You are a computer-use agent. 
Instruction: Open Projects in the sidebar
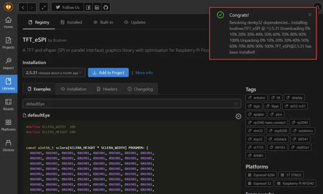coord(8,43)
